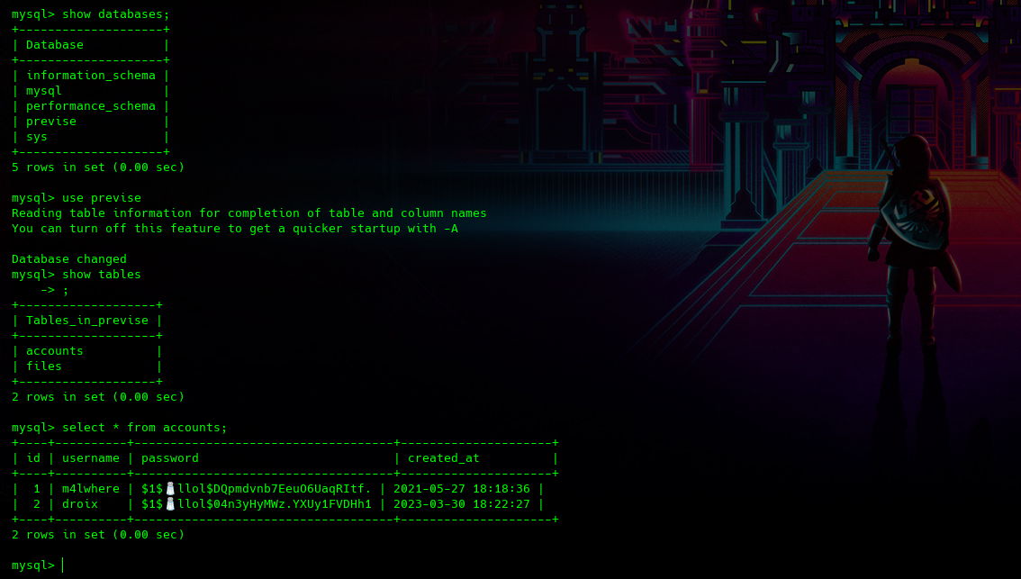Select the previse entry in the Database list
The width and height of the screenshot is (1021, 579).
(x=51, y=122)
